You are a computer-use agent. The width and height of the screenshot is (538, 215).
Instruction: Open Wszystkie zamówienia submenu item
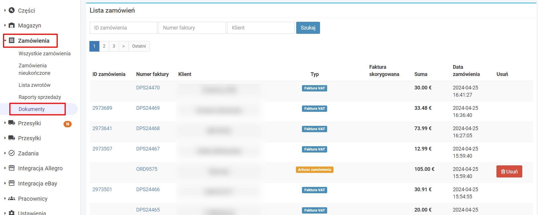pyautogui.click(x=44, y=54)
